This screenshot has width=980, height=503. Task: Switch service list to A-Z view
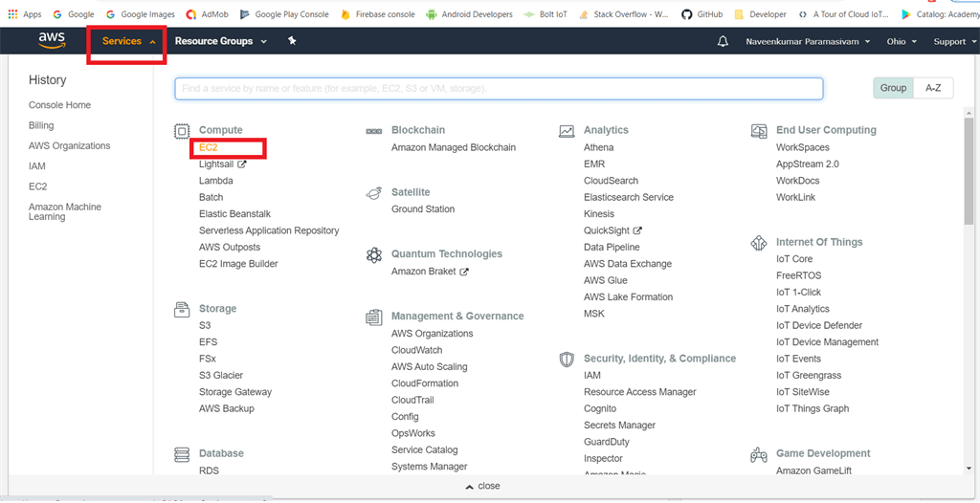[x=933, y=88]
